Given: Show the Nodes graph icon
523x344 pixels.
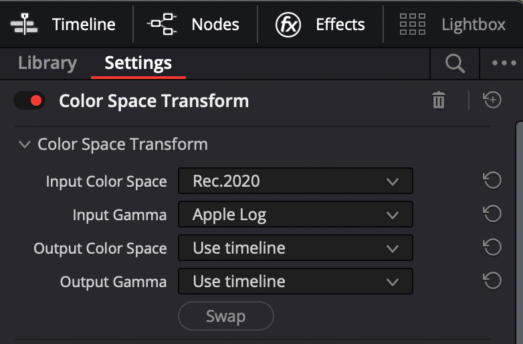Looking at the screenshot, I should 162,24.
